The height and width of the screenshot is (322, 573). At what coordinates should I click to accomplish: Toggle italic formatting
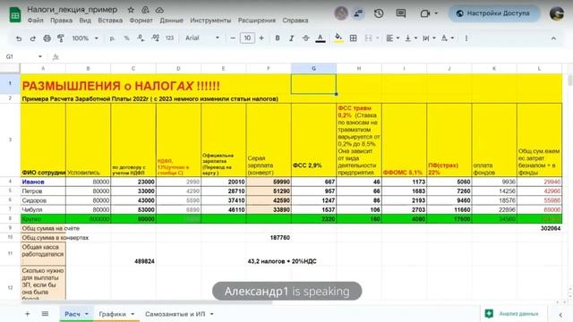(x=291, y=38)
